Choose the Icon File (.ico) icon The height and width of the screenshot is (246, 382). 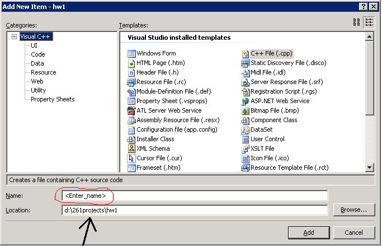246,158
